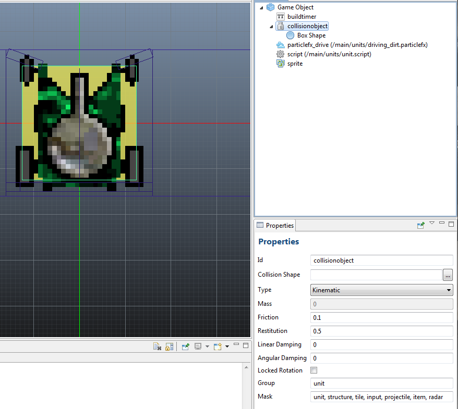Image resolution: width=458 pixels, height=409 pixels.
Task: Click the clear console icon
Action: 156,346
